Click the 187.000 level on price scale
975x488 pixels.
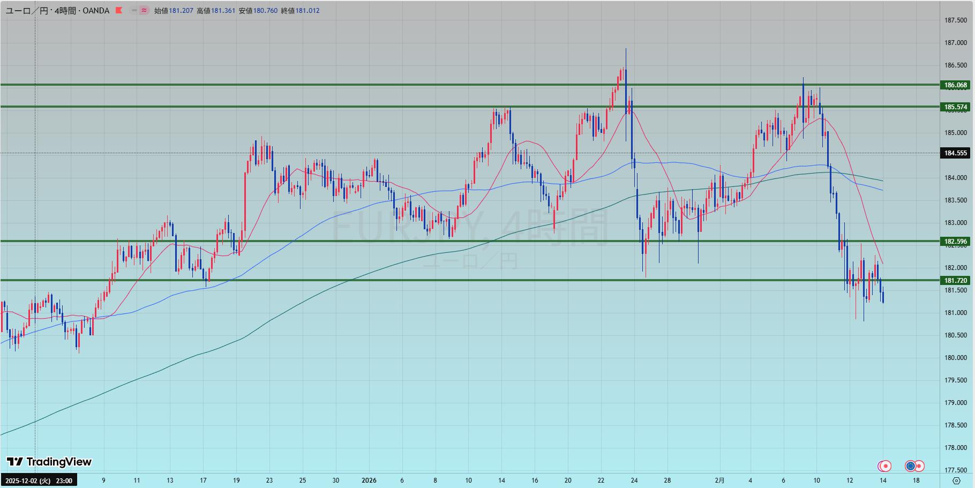955,43
